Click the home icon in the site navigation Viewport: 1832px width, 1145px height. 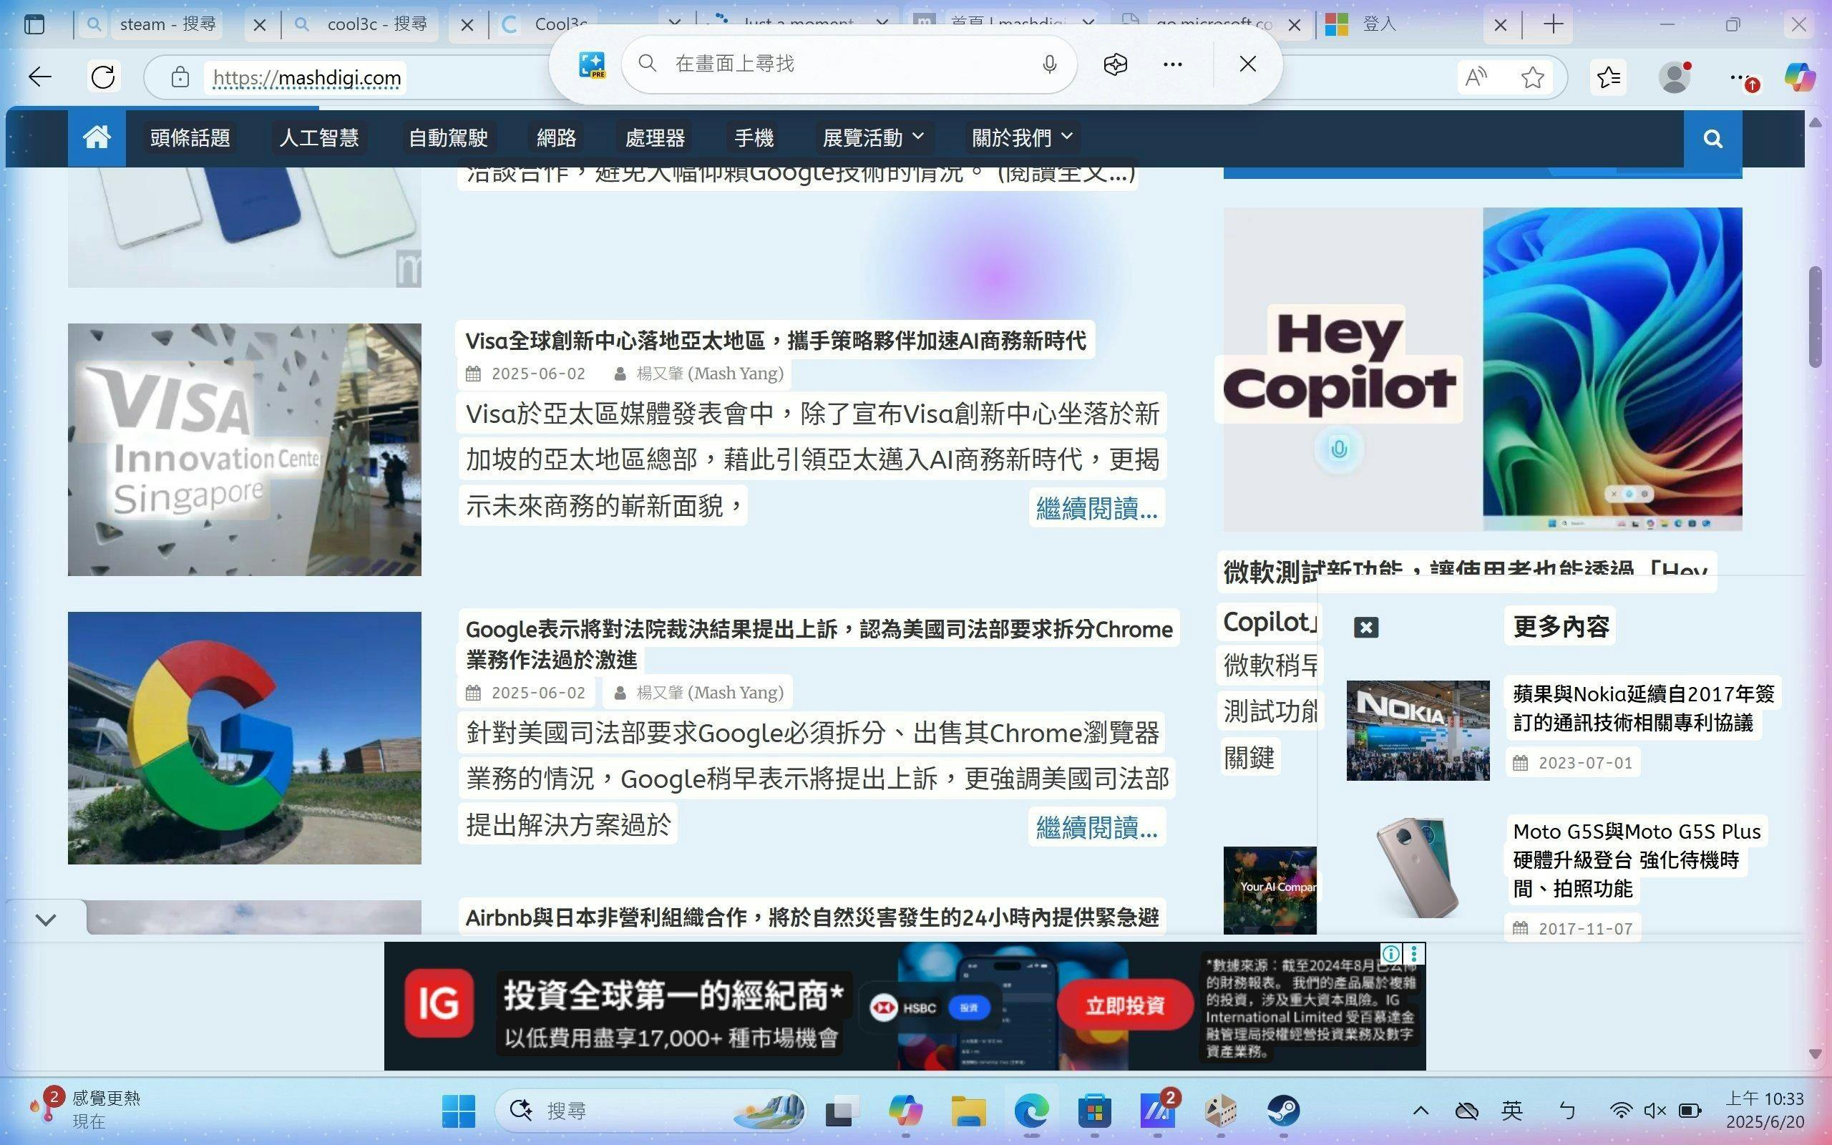pyautogui.click(x=97, y=138)
